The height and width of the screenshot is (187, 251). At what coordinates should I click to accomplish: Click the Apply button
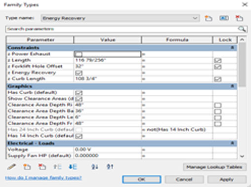click(x=227, y=179)
